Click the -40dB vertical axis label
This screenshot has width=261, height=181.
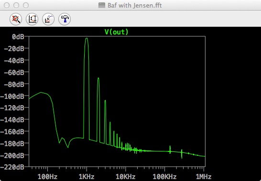click(x=14, y=60)
